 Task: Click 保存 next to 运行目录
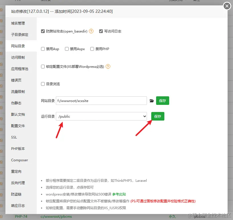158,116
